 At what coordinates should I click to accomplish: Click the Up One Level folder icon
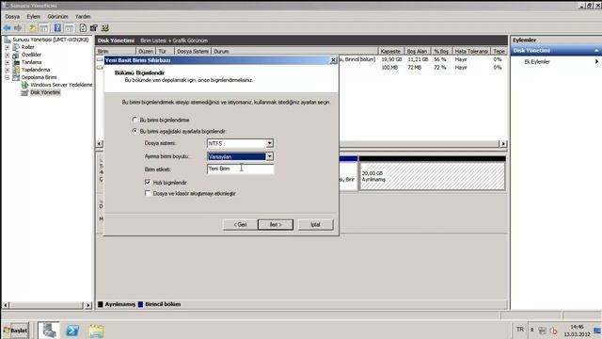(x=32, y=28)
